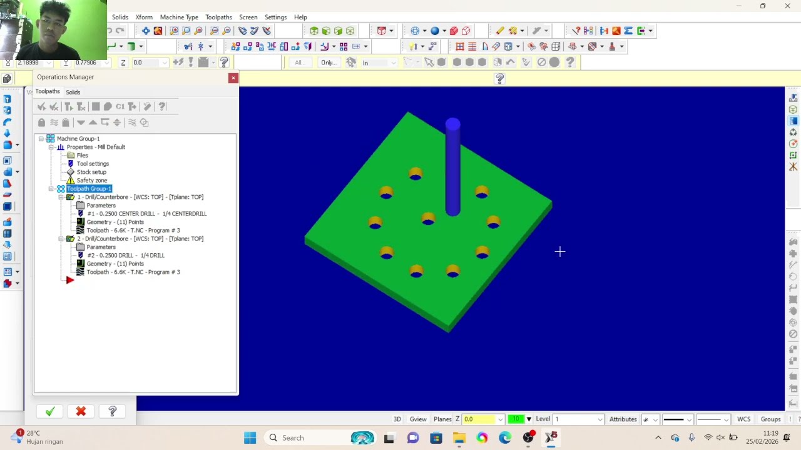Image resolution: width=801 pixels, height=450 pixels.
Task: Click the Gview status bar button
Action: pos(418,419)
